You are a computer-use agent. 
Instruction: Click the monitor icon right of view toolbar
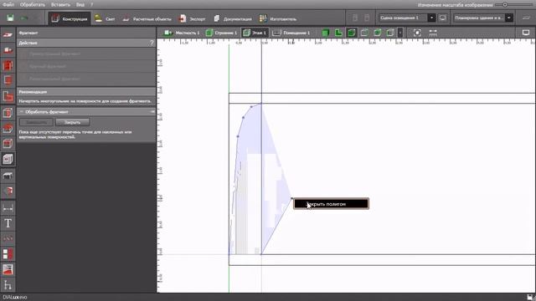pyautogui.click(x=526, y=33)
